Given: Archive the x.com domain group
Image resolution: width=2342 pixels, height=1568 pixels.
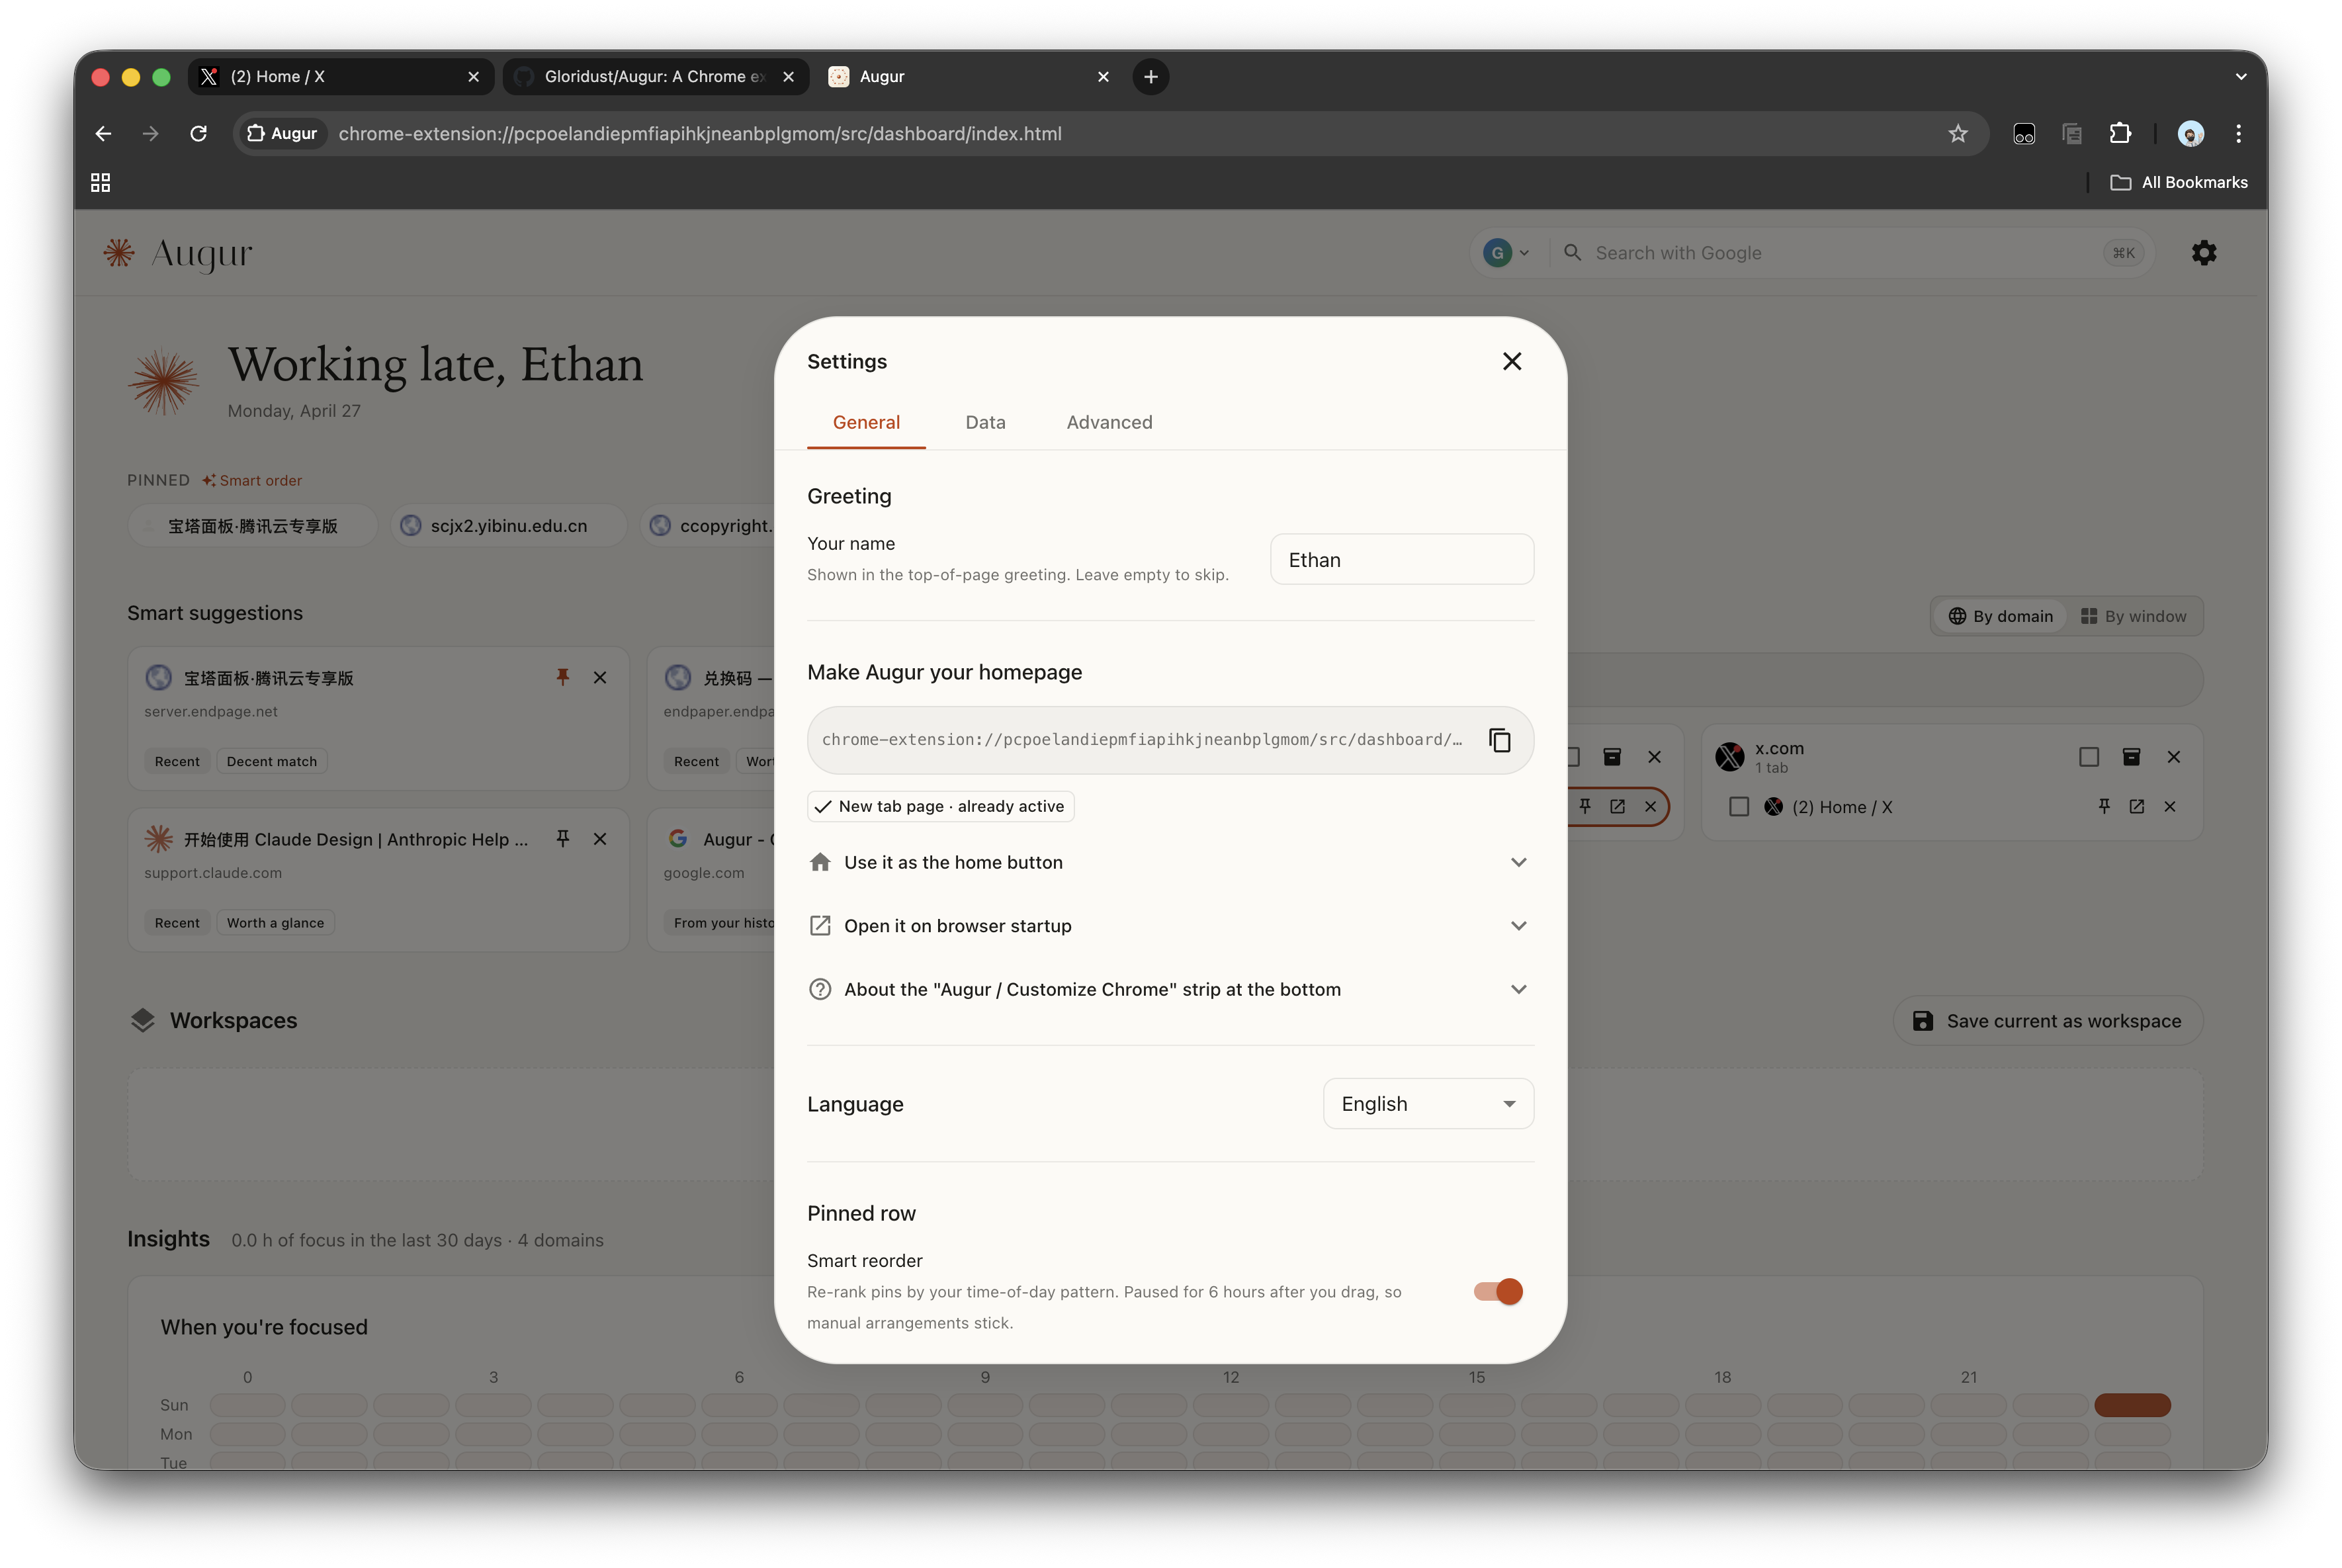Looking at the screenshot, I should click(x=2131, y=757).
